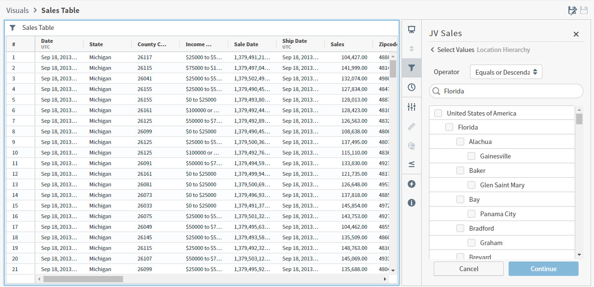Screen dimensions: 594x287
Task: Select the Gainesville checkbox
Action: coord(471,156)
